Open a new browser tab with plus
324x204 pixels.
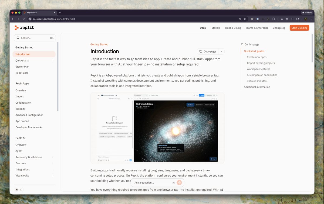pos(60,12)
